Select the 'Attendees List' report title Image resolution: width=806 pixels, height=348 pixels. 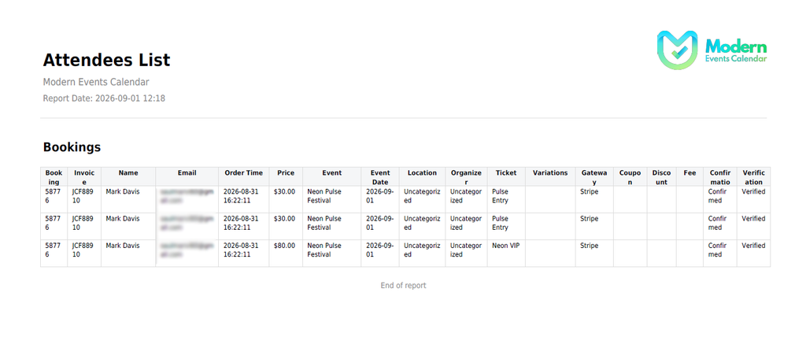(x=106, y=60)
